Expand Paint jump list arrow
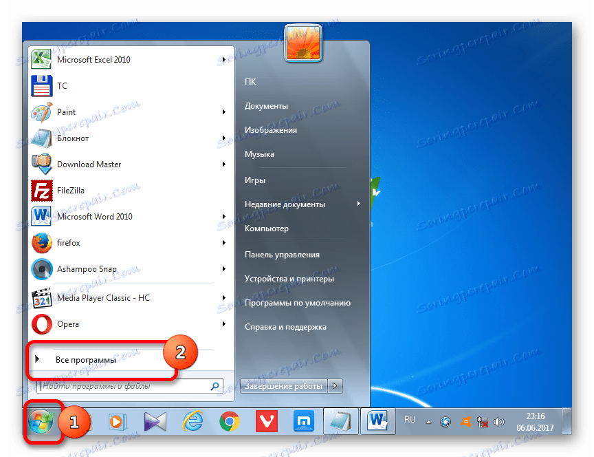The width and height of the screenshot is (594, 457). coord(224,112)
